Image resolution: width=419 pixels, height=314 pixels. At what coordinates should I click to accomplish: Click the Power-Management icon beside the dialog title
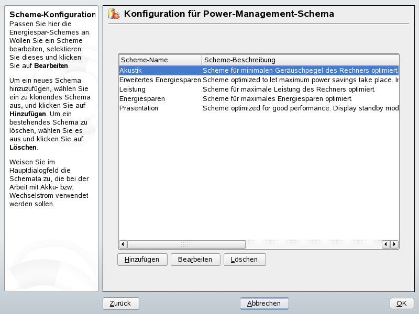click(x=113, y=14)
